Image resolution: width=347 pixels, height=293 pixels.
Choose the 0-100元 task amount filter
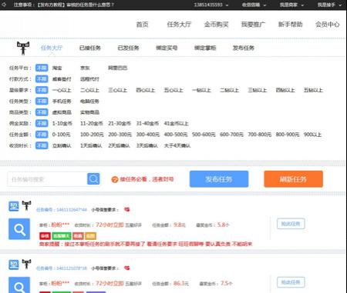click(x=61, y=135)
